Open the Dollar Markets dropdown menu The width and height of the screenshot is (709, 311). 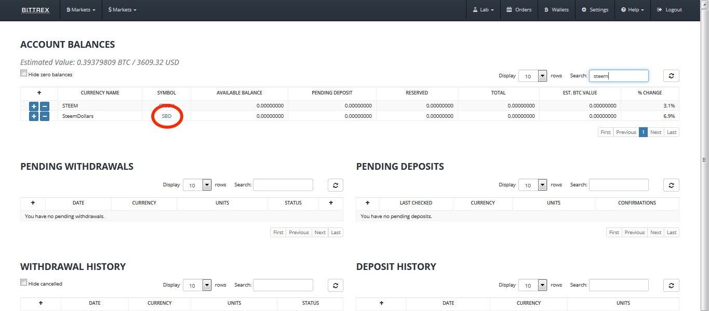coord(123,10)
